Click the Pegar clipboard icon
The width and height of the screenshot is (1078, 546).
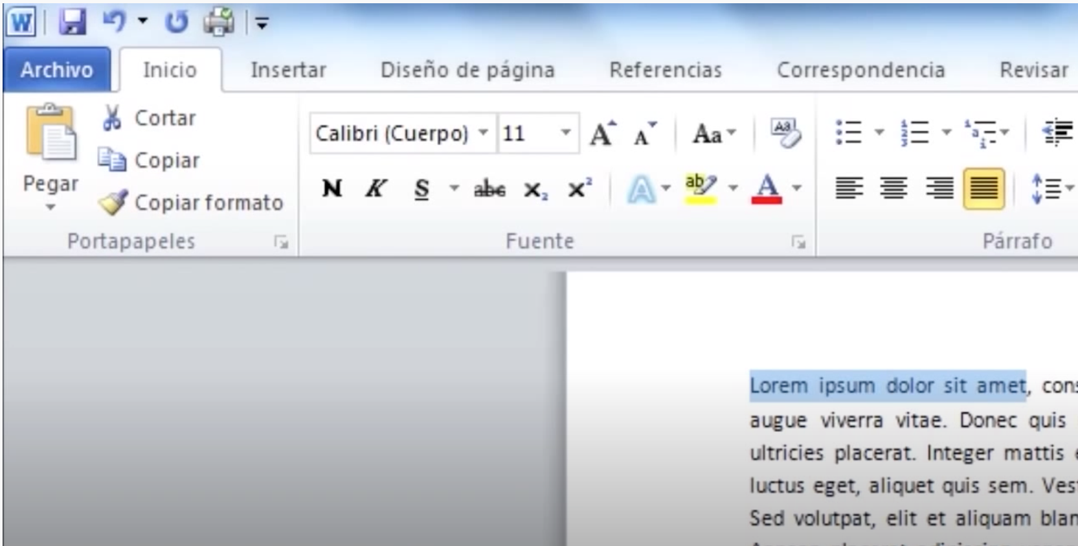(x=51, y=132)
